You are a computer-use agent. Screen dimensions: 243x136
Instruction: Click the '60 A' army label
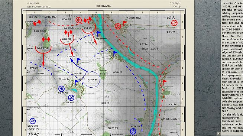click(x=171, y=18)
